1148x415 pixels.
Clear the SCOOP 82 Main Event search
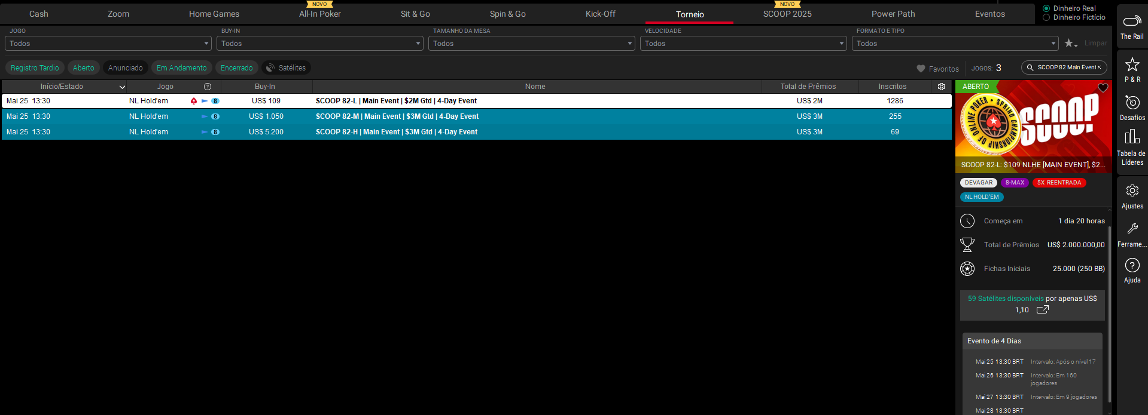click(x=1099, y=67)
